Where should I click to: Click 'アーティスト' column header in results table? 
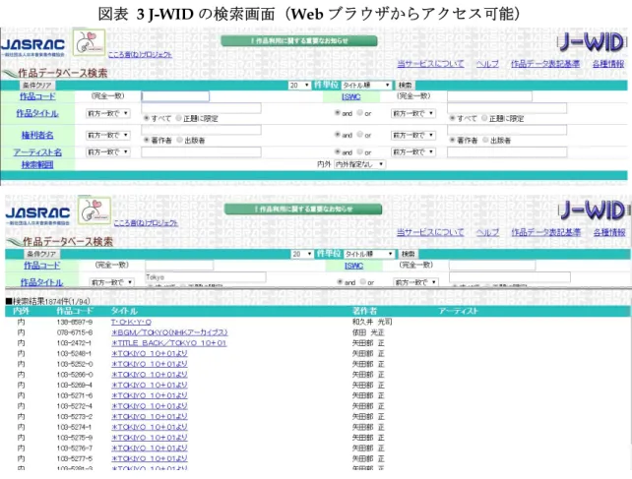pos(459,311)
